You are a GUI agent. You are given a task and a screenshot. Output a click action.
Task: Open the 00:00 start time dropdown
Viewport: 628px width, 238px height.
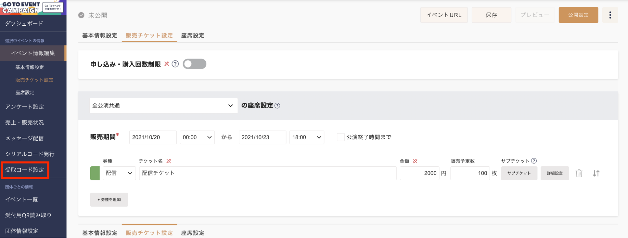tap(197, 137)
